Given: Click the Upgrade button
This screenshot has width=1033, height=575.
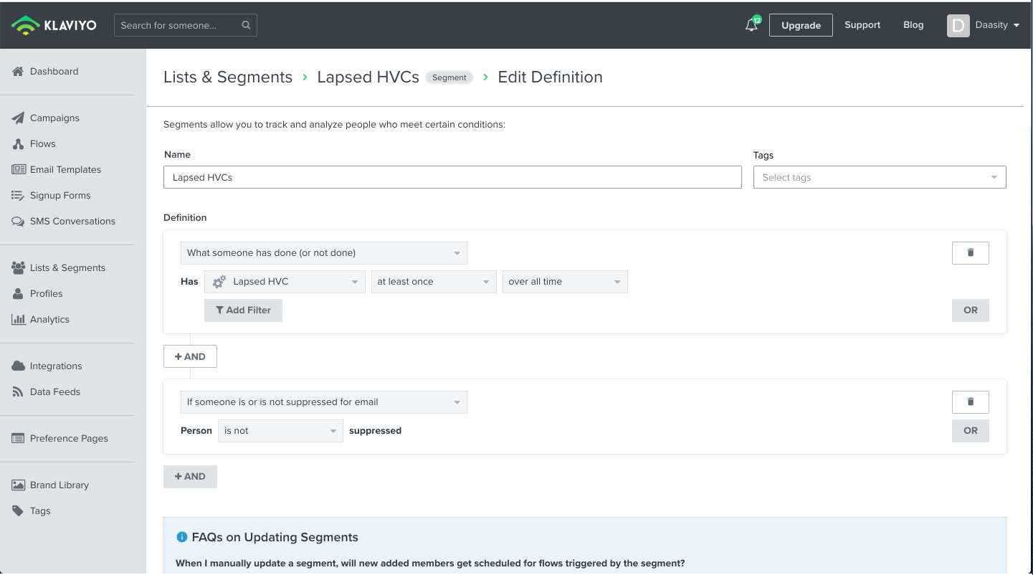Looking at the screenshot, I should tap(801, 25).
